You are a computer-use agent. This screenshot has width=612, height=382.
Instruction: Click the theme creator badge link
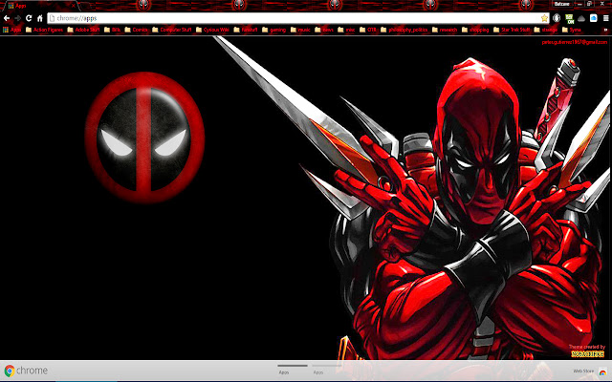pyautogui.click(x=587, y=354)
